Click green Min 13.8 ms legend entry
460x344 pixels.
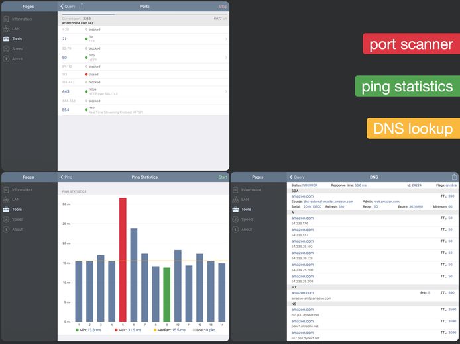pyautogui.click(x=88, y=330)
